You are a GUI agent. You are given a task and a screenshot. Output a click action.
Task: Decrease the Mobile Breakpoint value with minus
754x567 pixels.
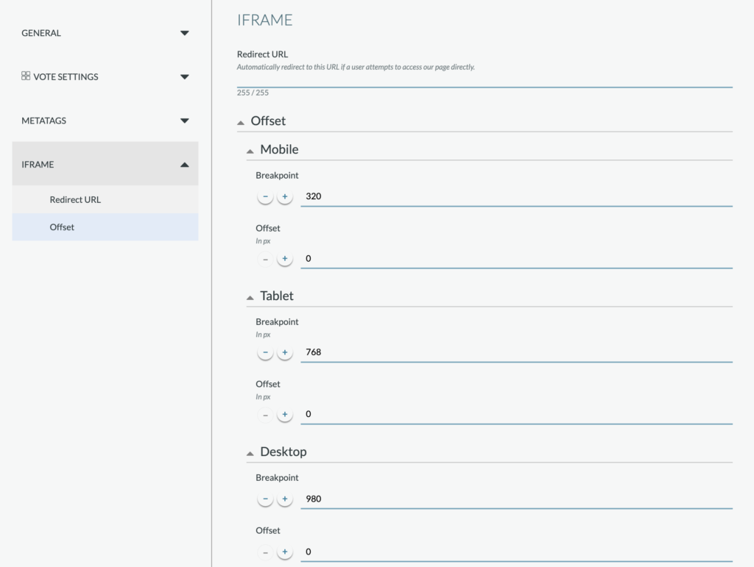265,196
